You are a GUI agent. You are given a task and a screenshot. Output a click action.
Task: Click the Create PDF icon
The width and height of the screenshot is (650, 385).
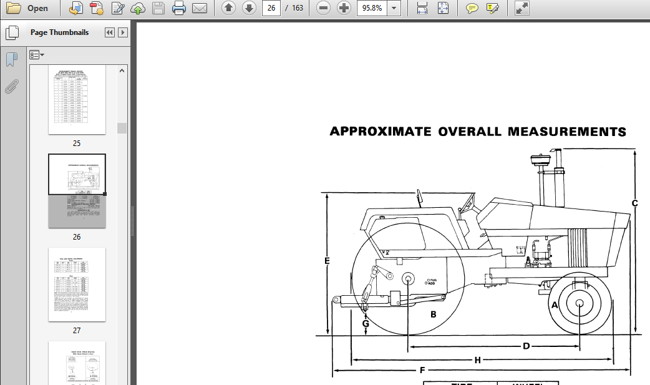pyautogui.click(x=97, y=8)
